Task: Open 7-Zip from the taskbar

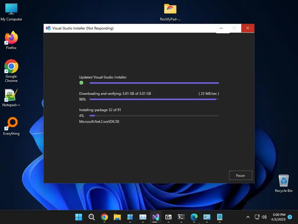Action: click(168, 217)
